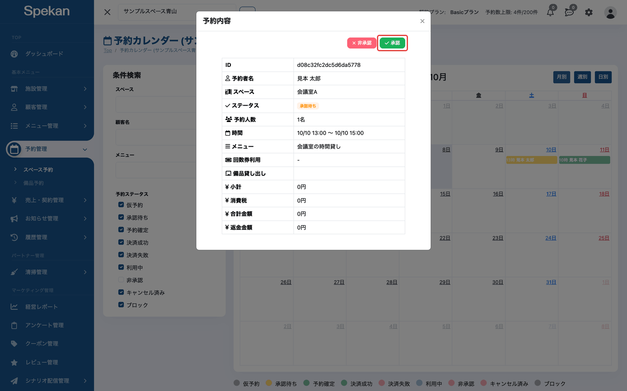Uncheck the 予約確定 status checkbox

click(121, 230)
